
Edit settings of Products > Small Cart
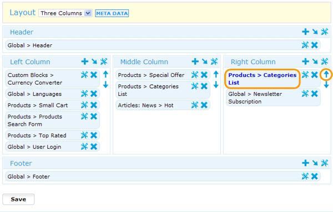pyautogui.click(x=84, y=105)
